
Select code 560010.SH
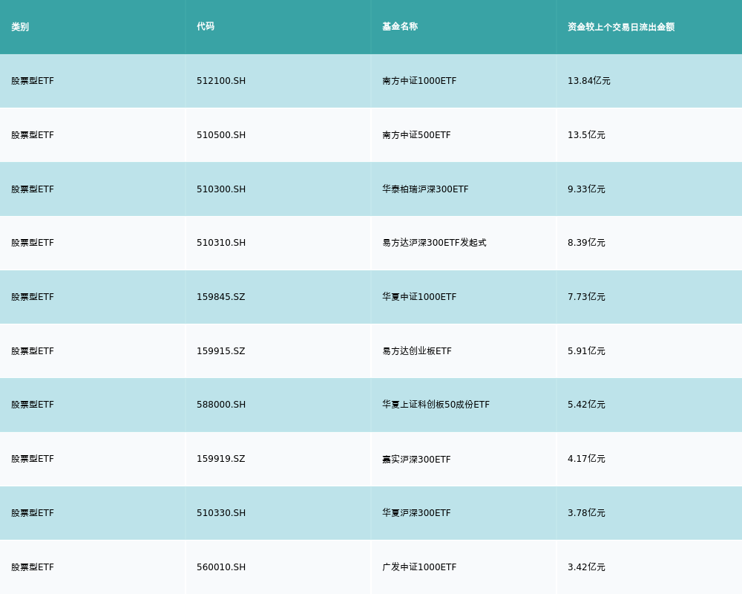(x=221, y=567)
